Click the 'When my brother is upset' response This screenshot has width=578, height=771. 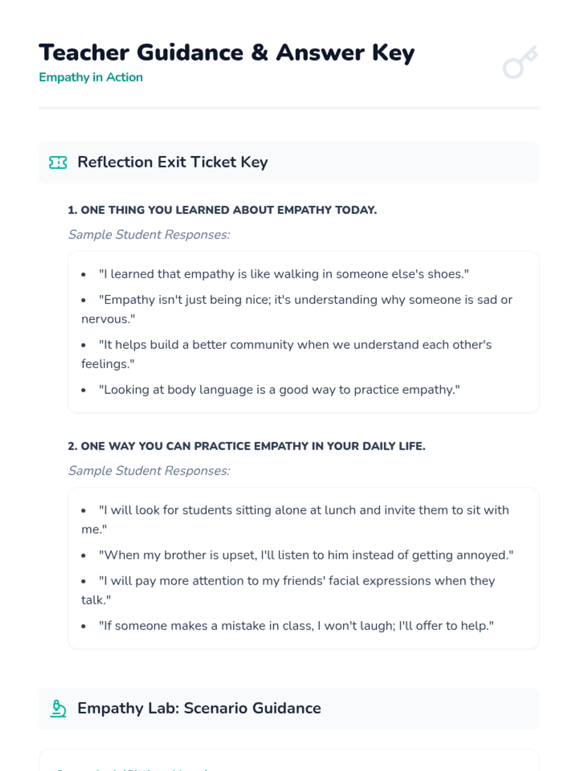click(x=306, y=555)
